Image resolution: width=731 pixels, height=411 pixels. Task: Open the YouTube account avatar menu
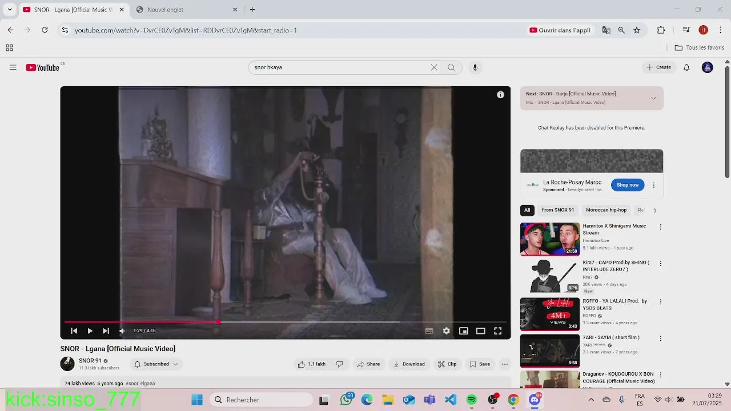coord(708,67)
